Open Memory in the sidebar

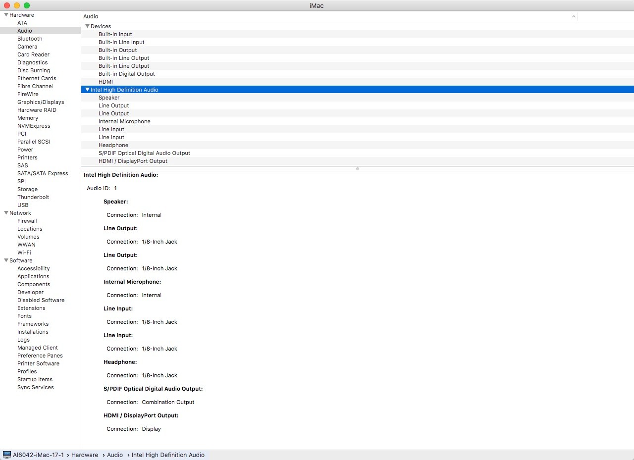pos(28,118)
